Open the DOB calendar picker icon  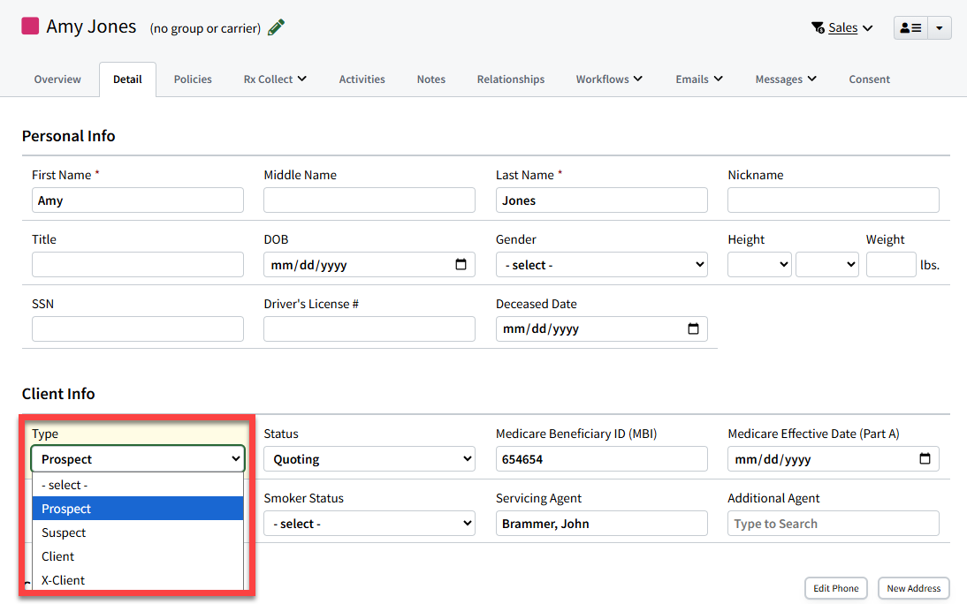[x=461, y=264]
